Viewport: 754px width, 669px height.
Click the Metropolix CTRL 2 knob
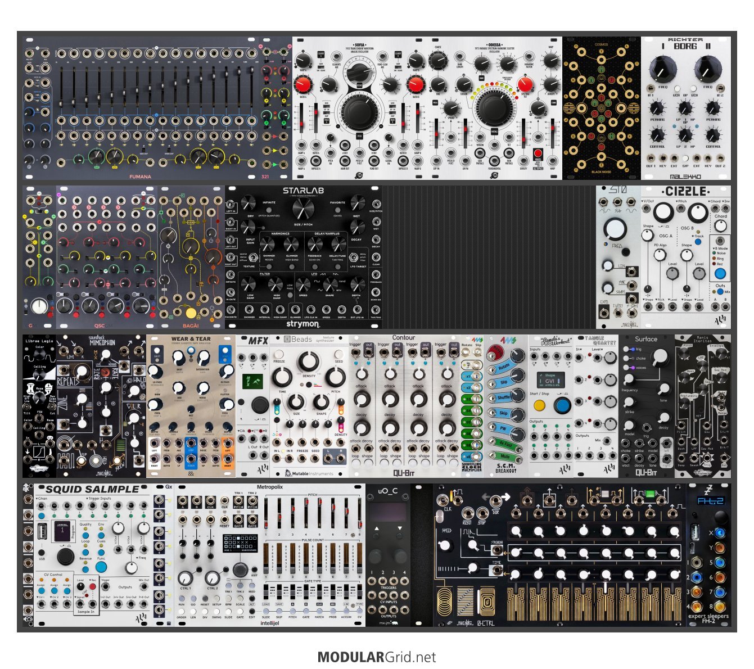[213, 578]
